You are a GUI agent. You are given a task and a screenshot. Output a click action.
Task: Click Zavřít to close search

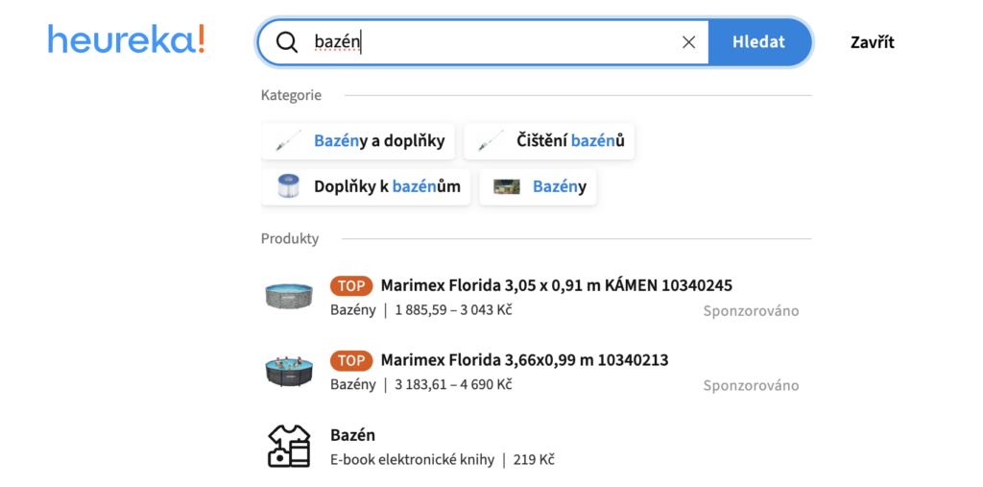pos(872,42)
